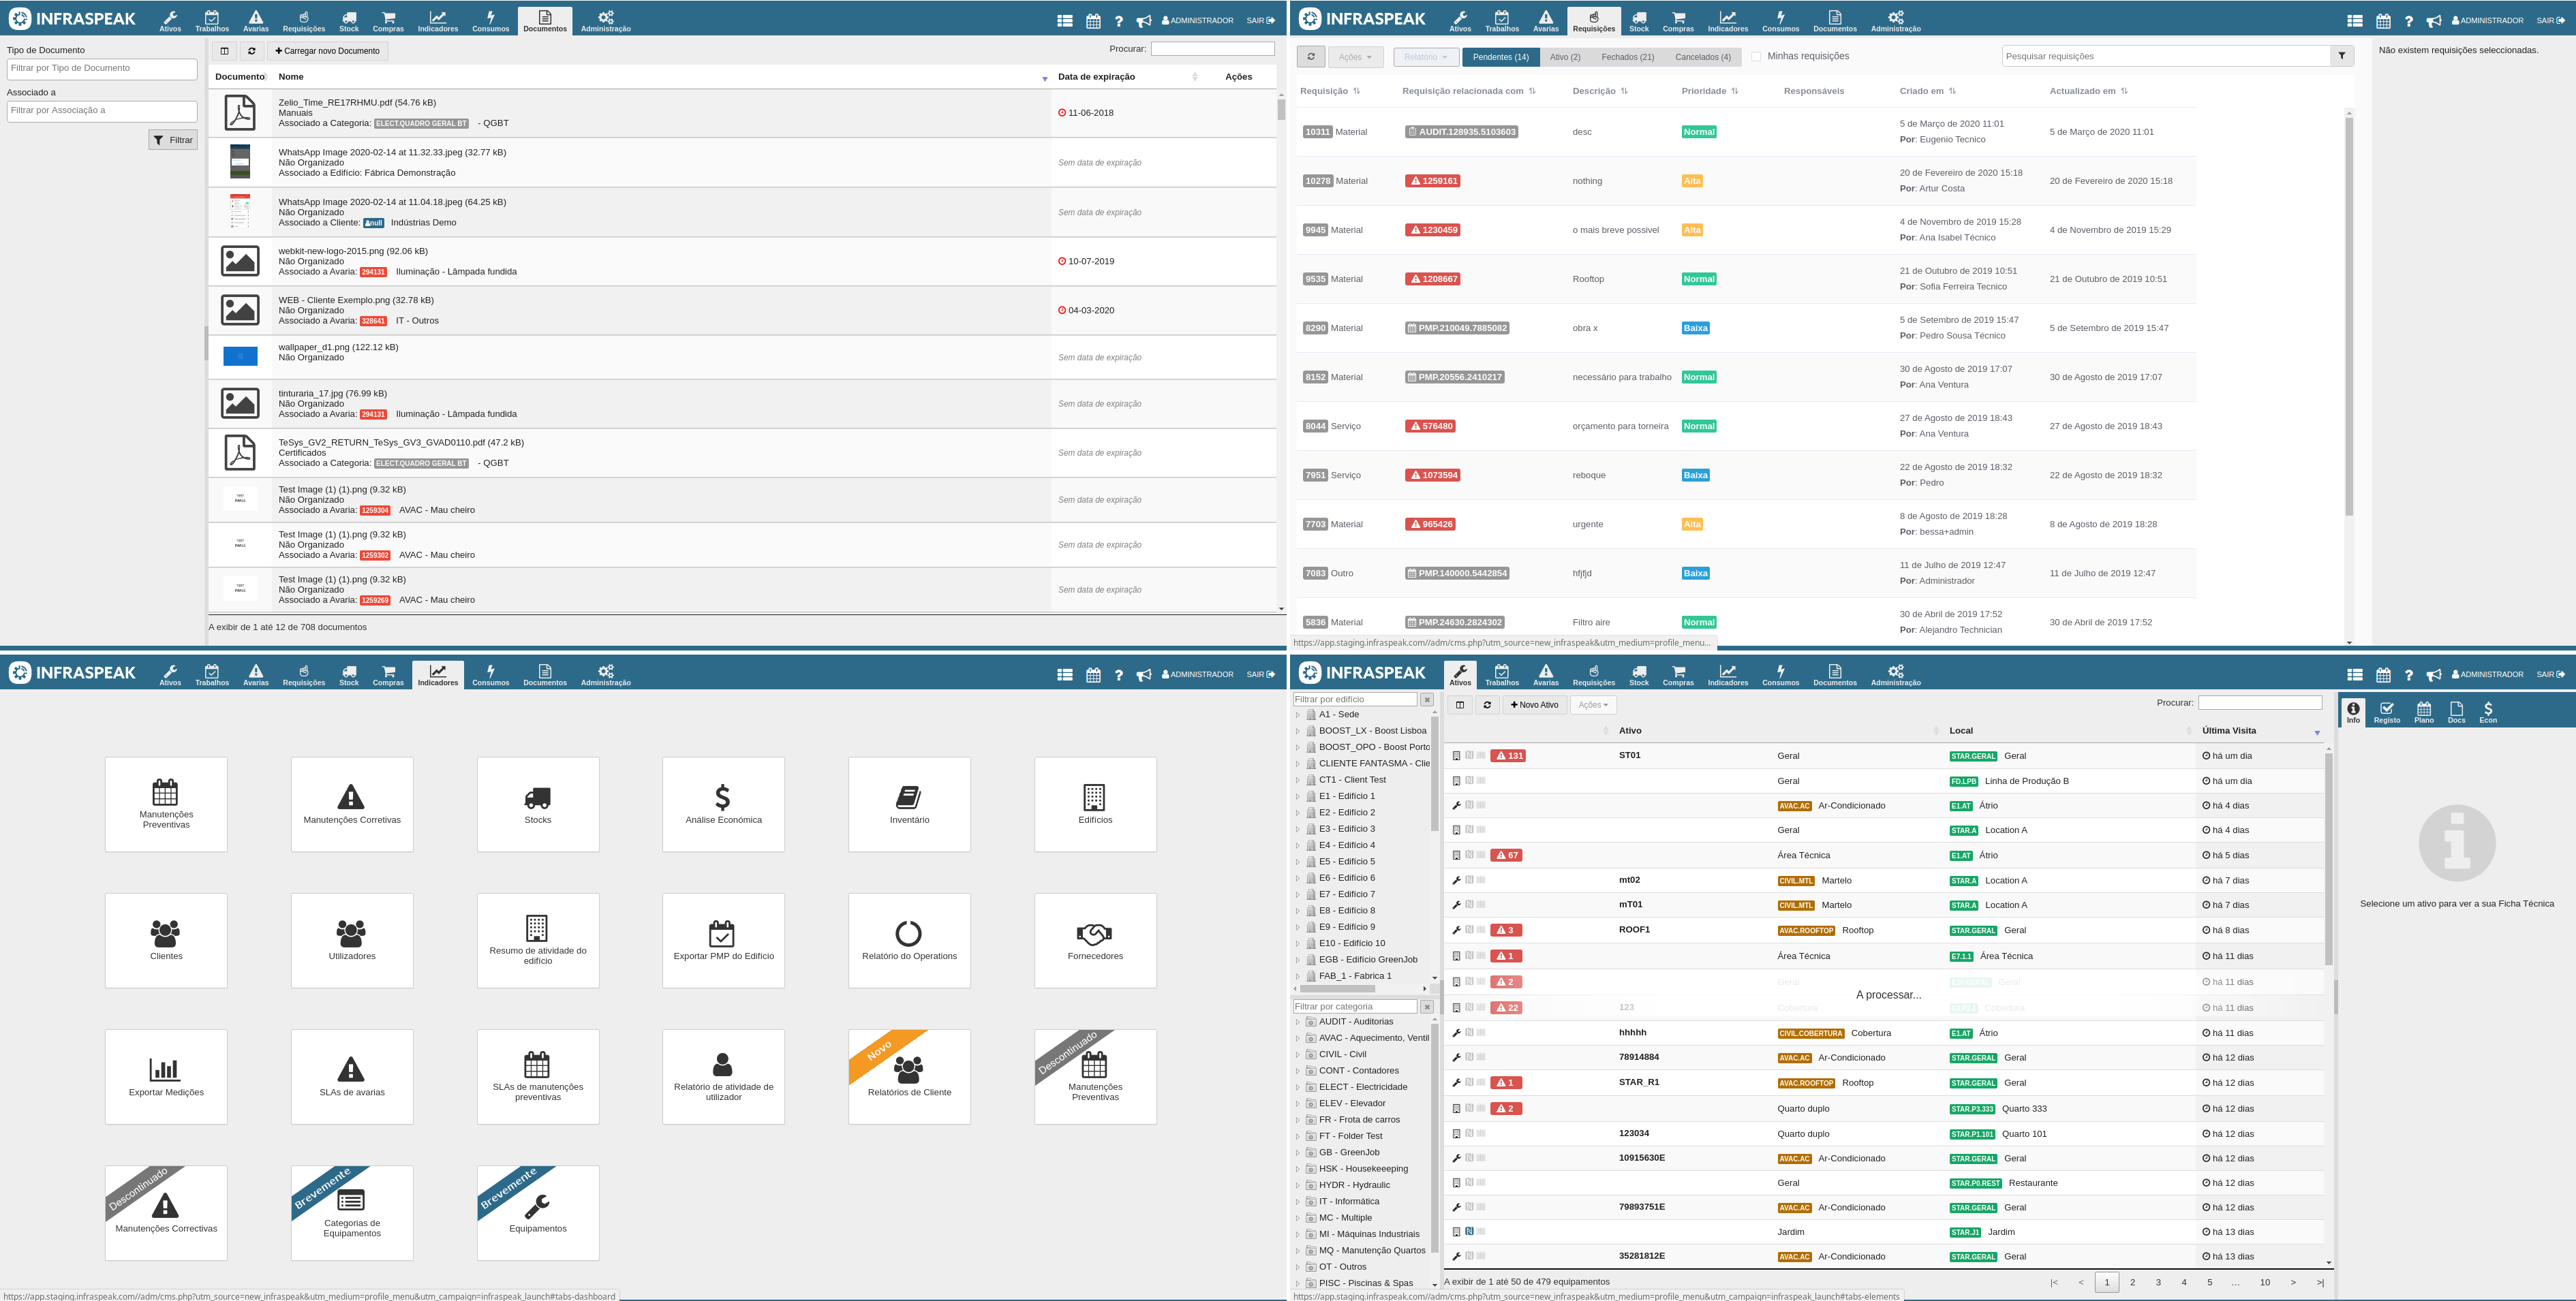The height and width of the screenshot is (1301, 2576).
Task: Focus Procurar field in Ativos window
Action: 2259,702
